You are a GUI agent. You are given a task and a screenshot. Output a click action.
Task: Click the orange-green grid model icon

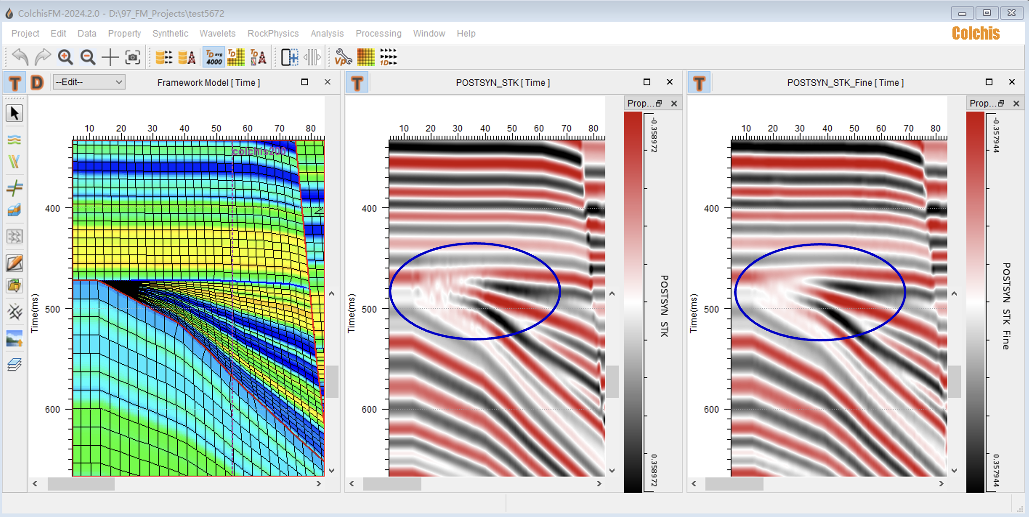(366, 57)
